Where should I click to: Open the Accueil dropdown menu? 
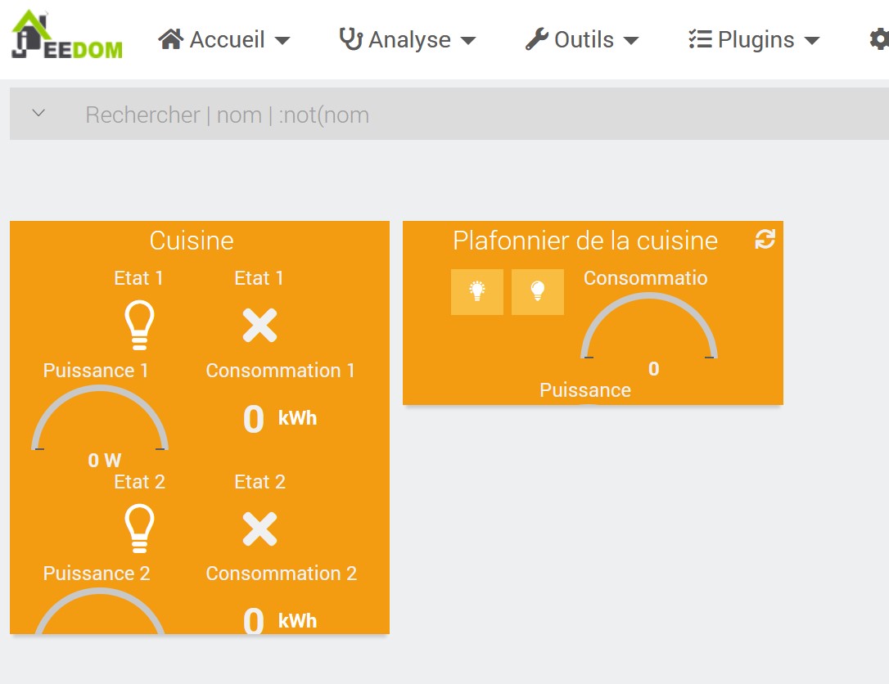click(x=223, y=39)
